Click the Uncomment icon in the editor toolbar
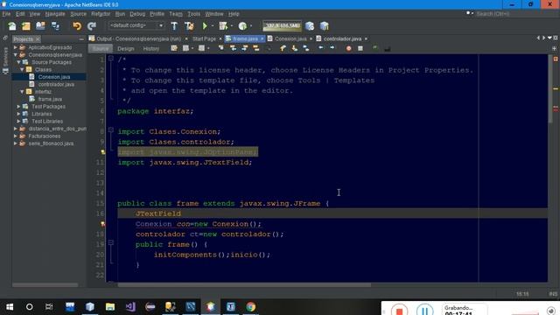The height and width of the screenshot is (315, 560). coord(387,49)
